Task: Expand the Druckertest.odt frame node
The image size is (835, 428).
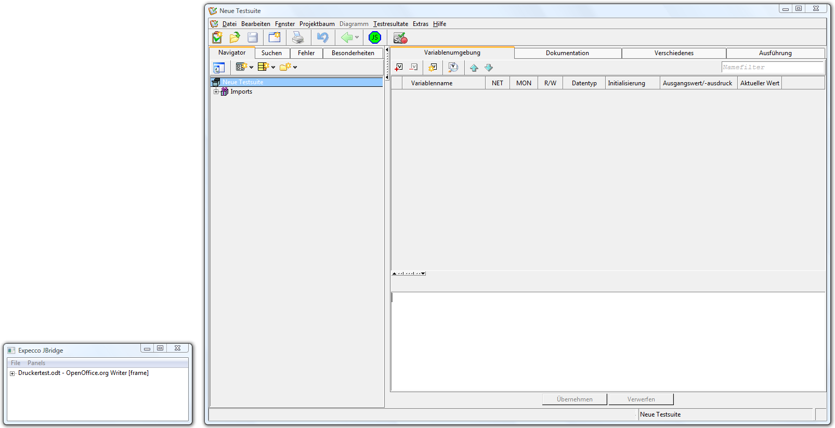Action: click(x=12, y=373)
